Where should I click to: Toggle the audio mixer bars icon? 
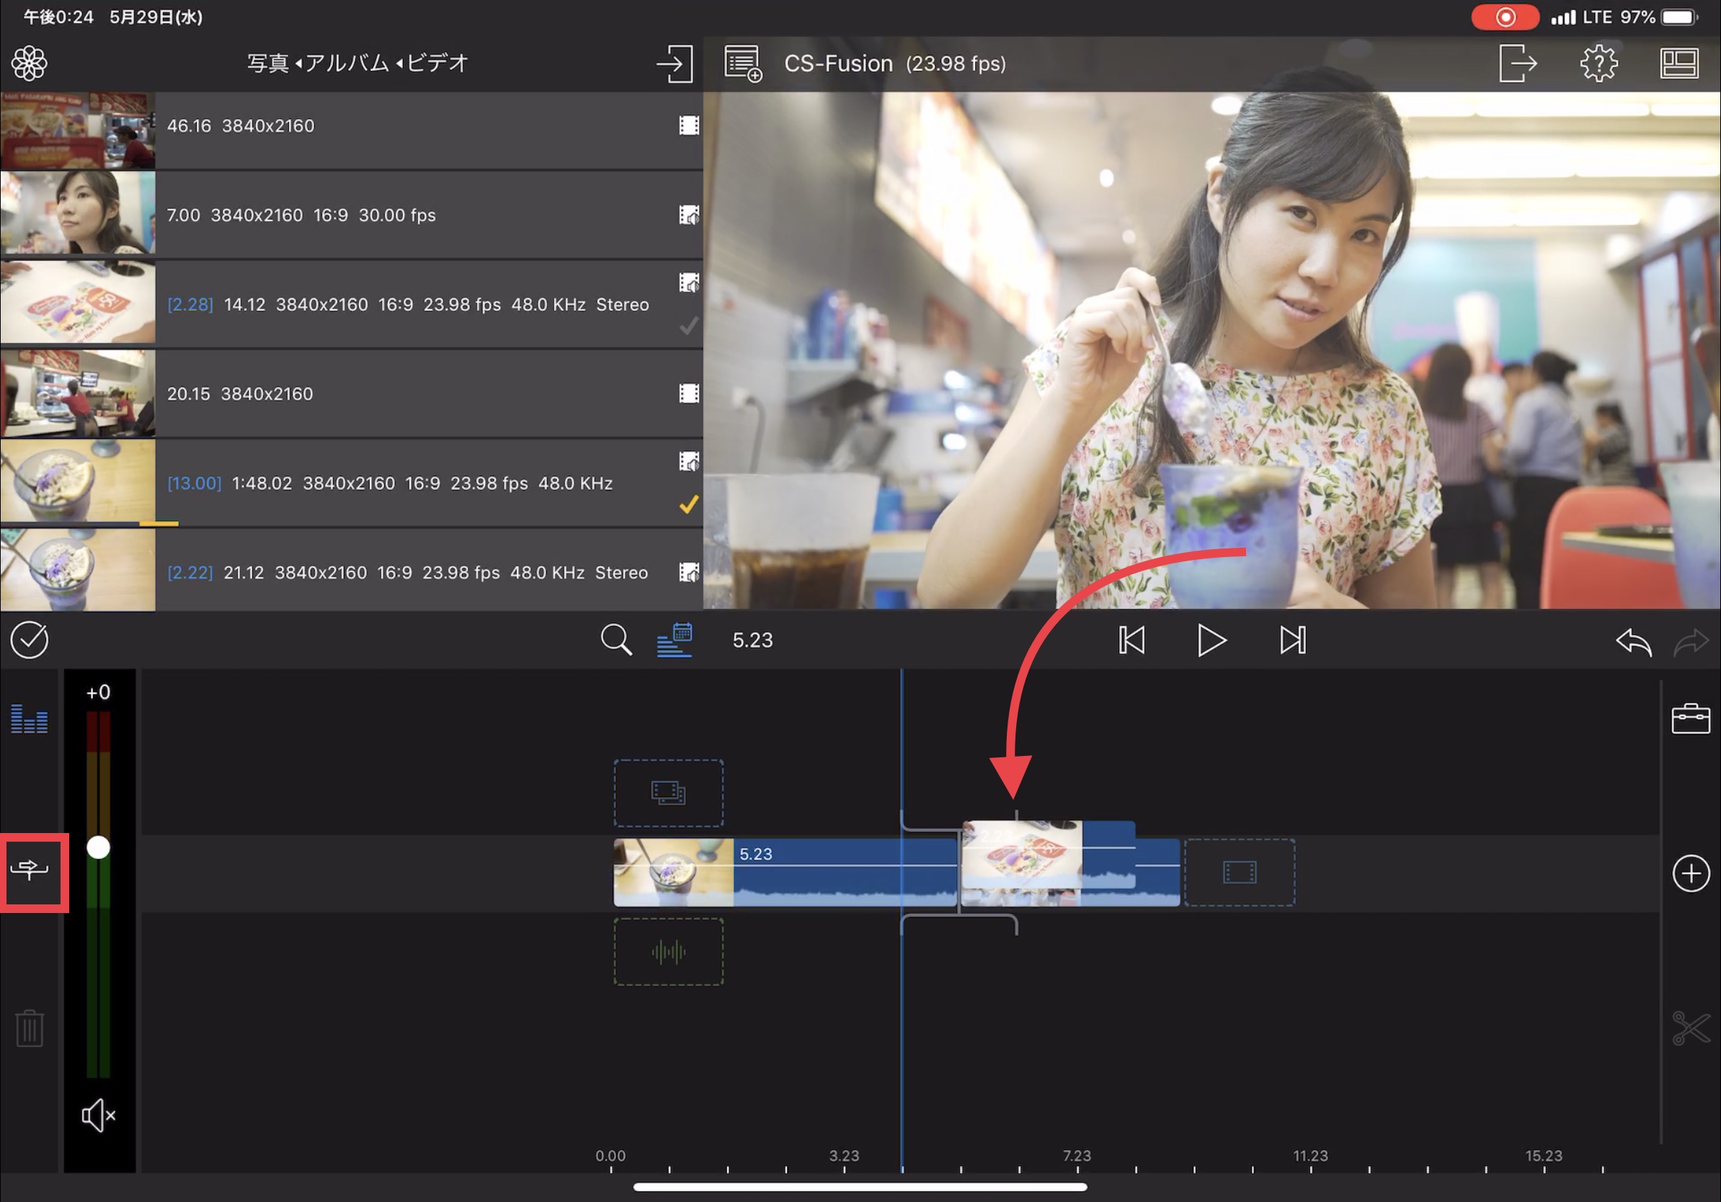point(30,719)
